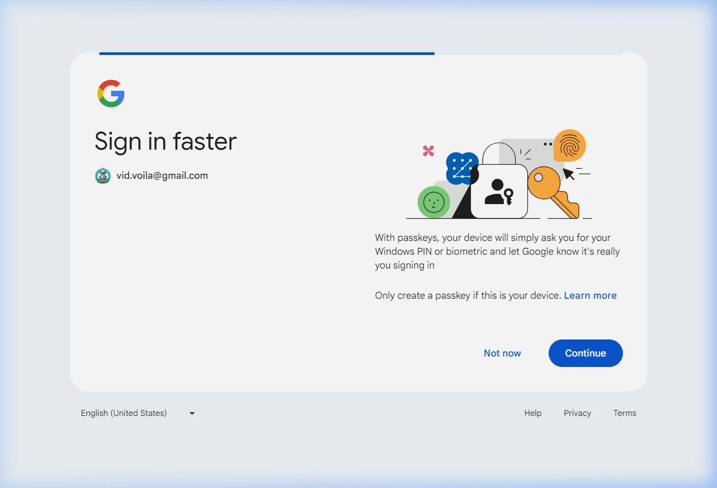Click the blue pattern-lock icon

point(461,168)
